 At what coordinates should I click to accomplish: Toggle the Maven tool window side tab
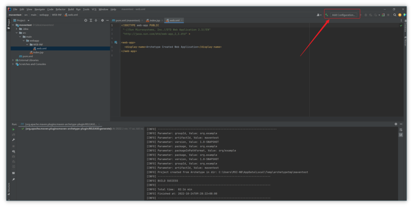405,41
